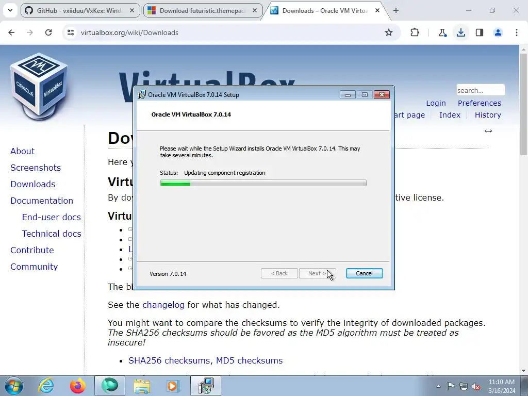Show the browser downloads popup
The width and height of the screenshot is (528, 396).
(461, 32)
